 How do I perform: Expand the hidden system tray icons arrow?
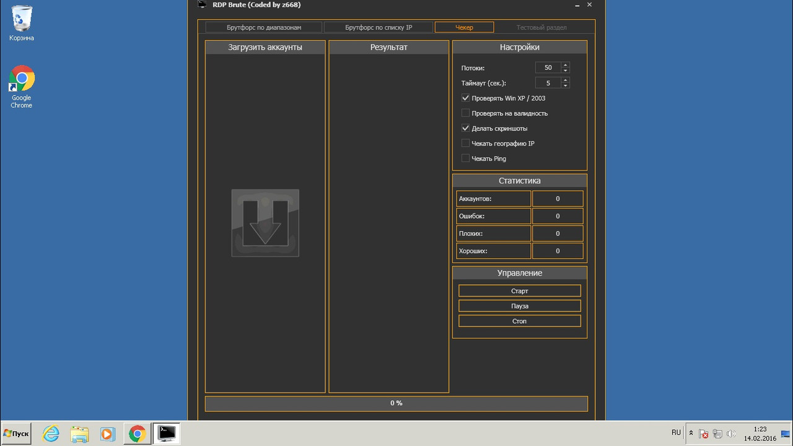click(691, 433)
